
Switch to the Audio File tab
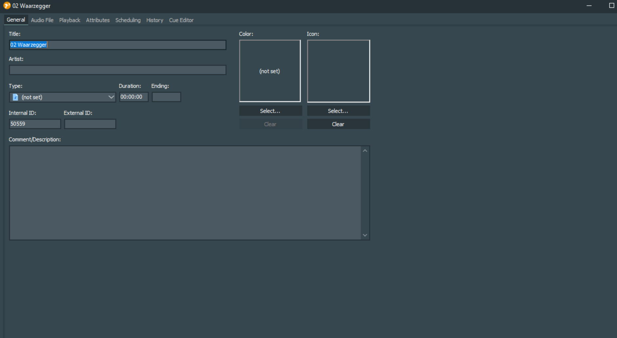pyautogui.click(x=42, y=20)
